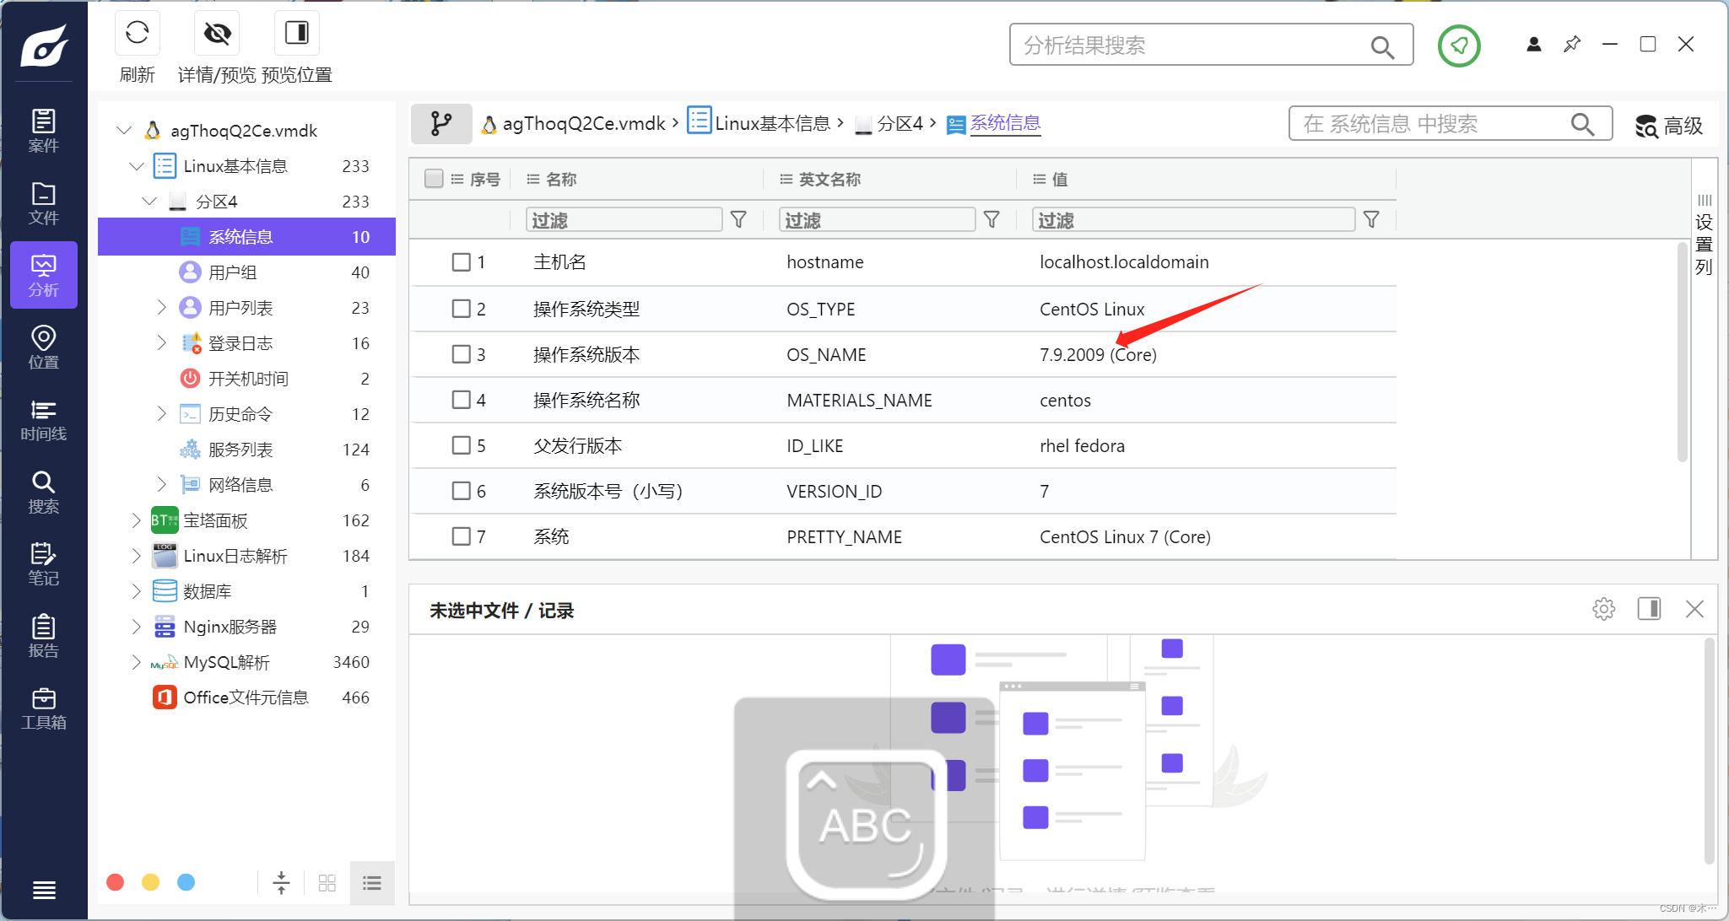Screen dimensions: 1729x921
Task: Toggle the Details/Preview (详情/预览) eye icon
Action: coord(217,34)
